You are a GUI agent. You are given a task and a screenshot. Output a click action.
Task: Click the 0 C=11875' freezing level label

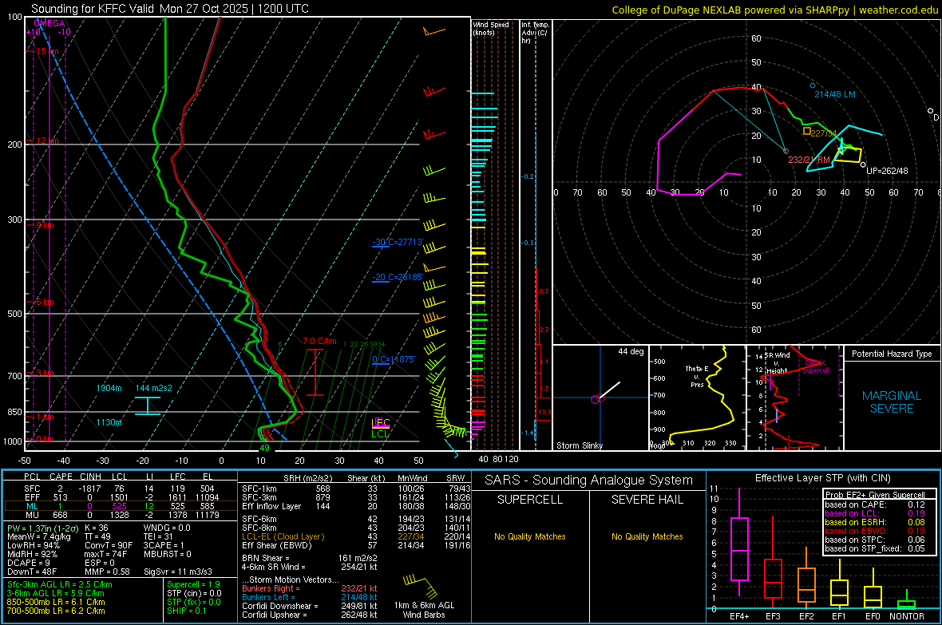[x=394, y=359]
